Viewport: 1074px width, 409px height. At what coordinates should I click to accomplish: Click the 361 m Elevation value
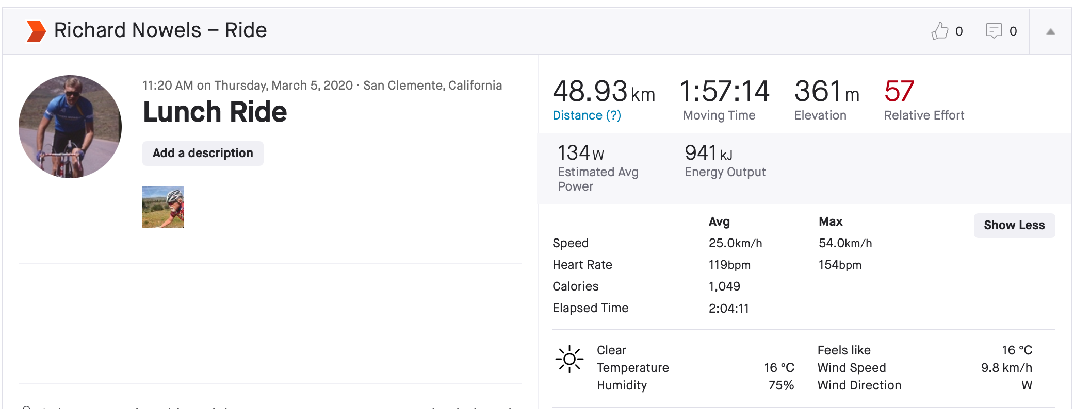[826, 92]
